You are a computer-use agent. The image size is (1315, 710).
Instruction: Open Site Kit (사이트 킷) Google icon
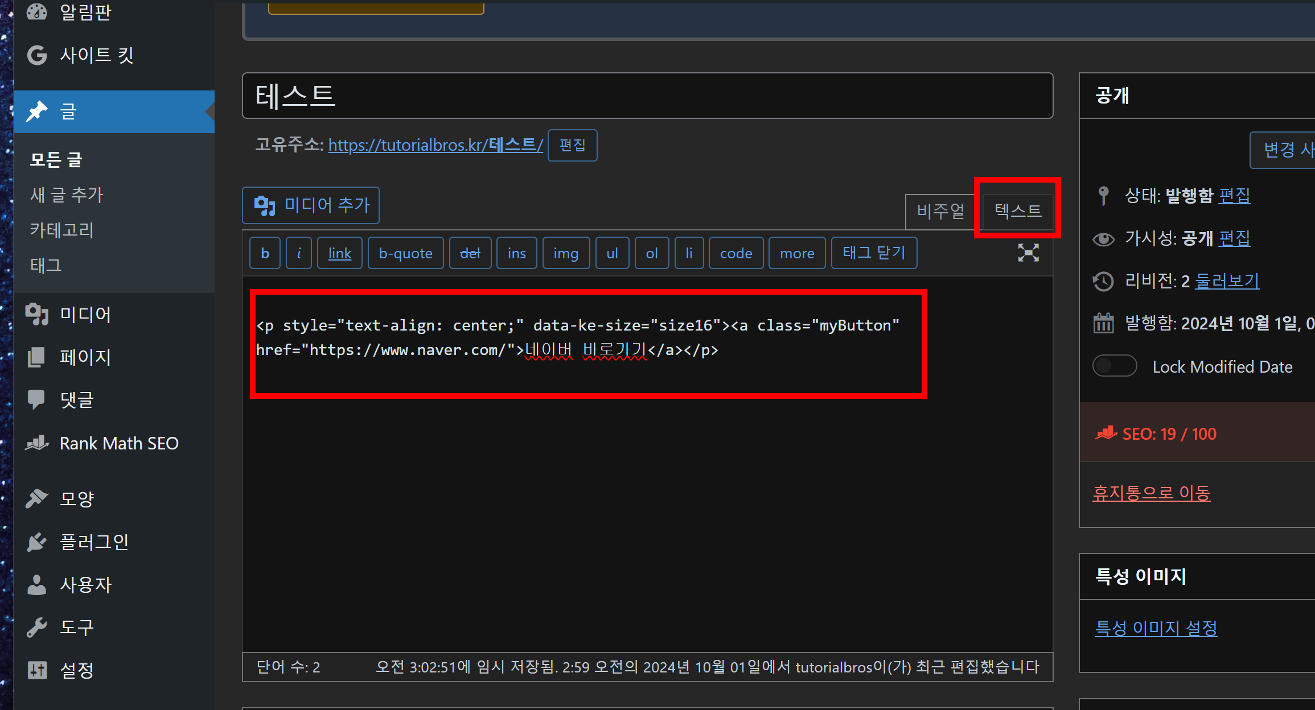point(37,55)
